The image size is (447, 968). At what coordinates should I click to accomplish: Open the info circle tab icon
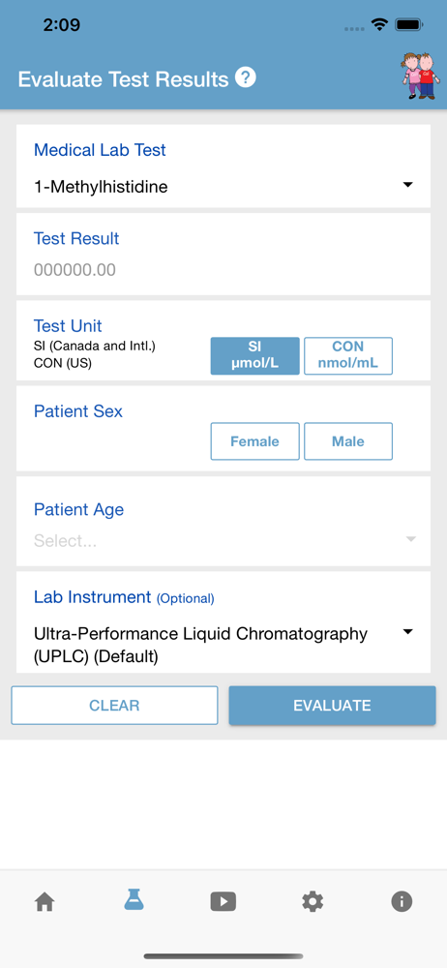402,902
